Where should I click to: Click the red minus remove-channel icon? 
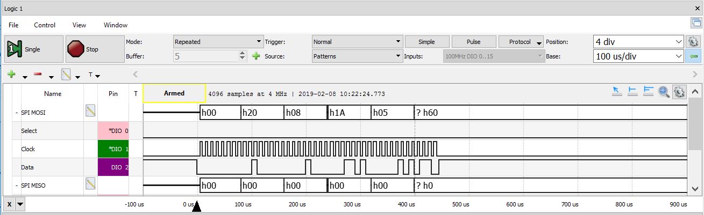click(38, 75)
